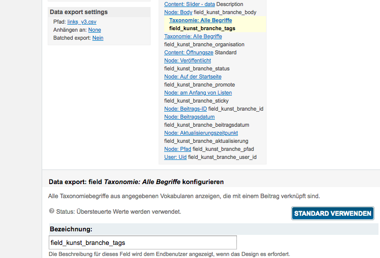
Task: Change Batched export via the Nein link
Action: (x=98, y=38)
